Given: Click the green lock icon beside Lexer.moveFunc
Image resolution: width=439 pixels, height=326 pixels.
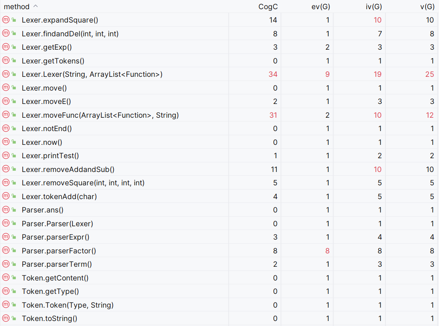Looking at the screenshot, I should point(14,115).
